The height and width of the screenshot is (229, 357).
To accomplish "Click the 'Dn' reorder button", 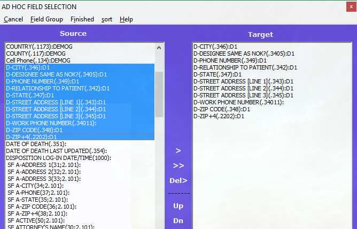I will coord(178,220).
